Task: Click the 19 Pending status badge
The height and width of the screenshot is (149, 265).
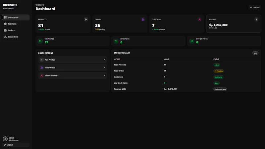Action: pos(218,71)
